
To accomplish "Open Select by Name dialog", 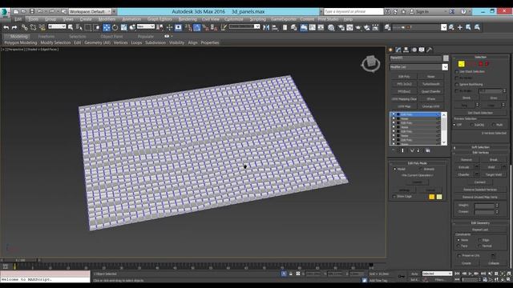I will tap(79, 28).
